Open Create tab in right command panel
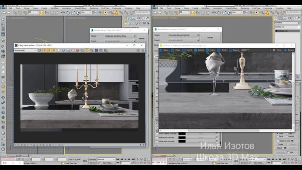This screenshot has height=170, width=302. point(276,18)
